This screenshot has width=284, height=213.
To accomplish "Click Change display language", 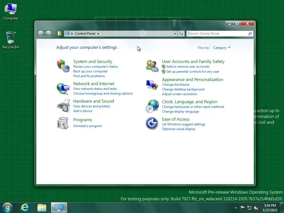I will pos(180,111).
